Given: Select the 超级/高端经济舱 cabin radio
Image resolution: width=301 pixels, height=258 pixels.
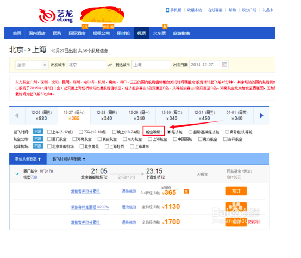Looking at the screenshot, I should coord(190,132).
